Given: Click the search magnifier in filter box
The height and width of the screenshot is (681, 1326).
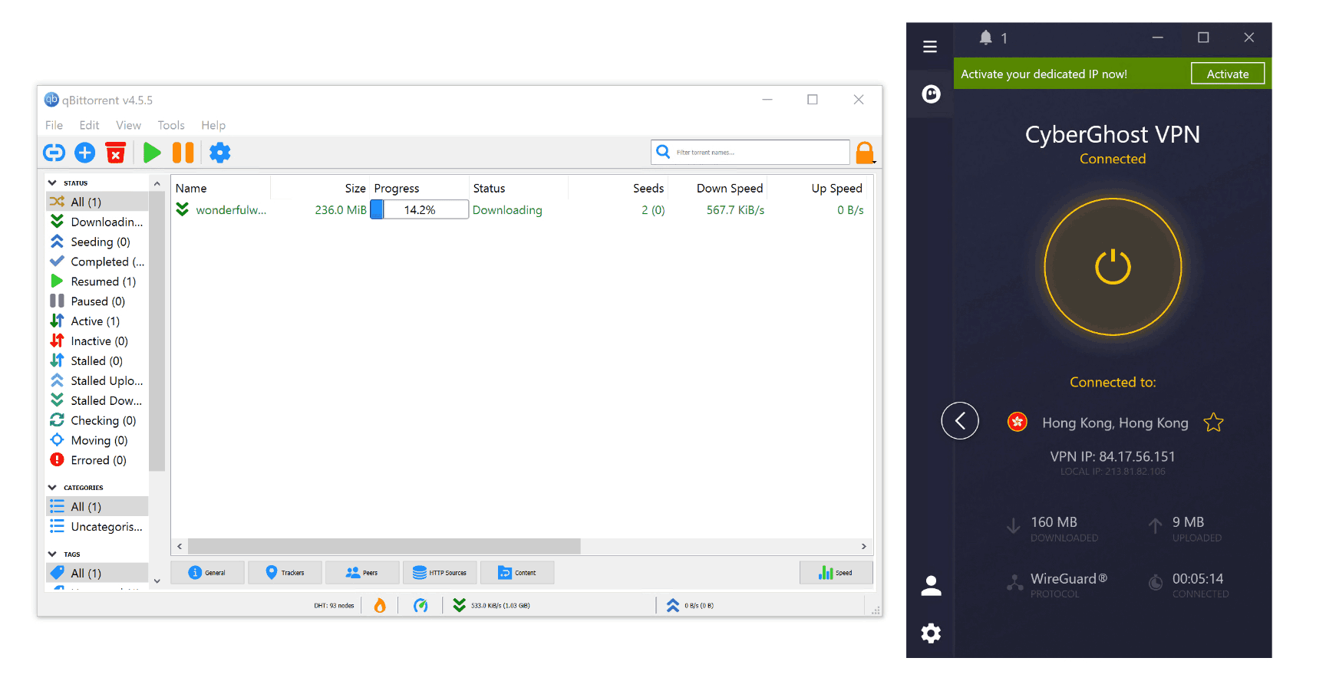Looking at the screenshot, I should (x=664, y=152).
